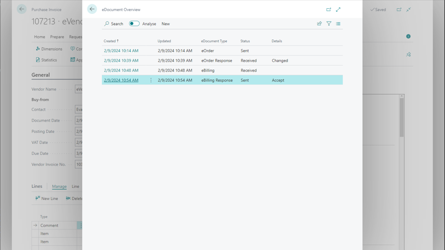The height and width of the screenshot is (250, 445).
Task: Click the eDocument Type column header
Action: point(214,41)
